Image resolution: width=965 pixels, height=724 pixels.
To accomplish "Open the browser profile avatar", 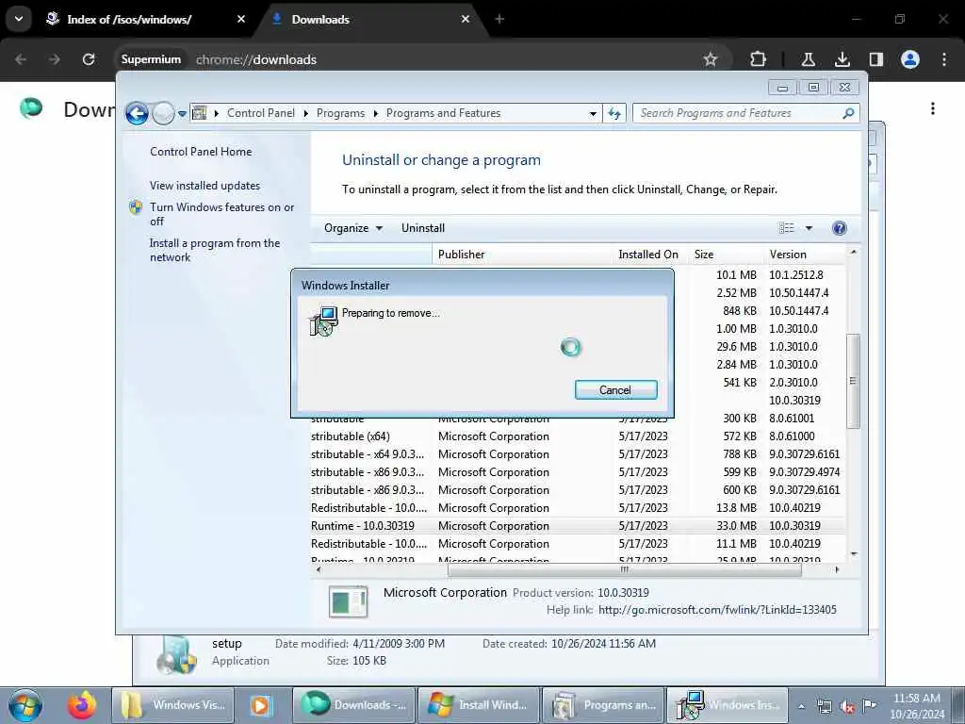I will (x=910, y=59).
